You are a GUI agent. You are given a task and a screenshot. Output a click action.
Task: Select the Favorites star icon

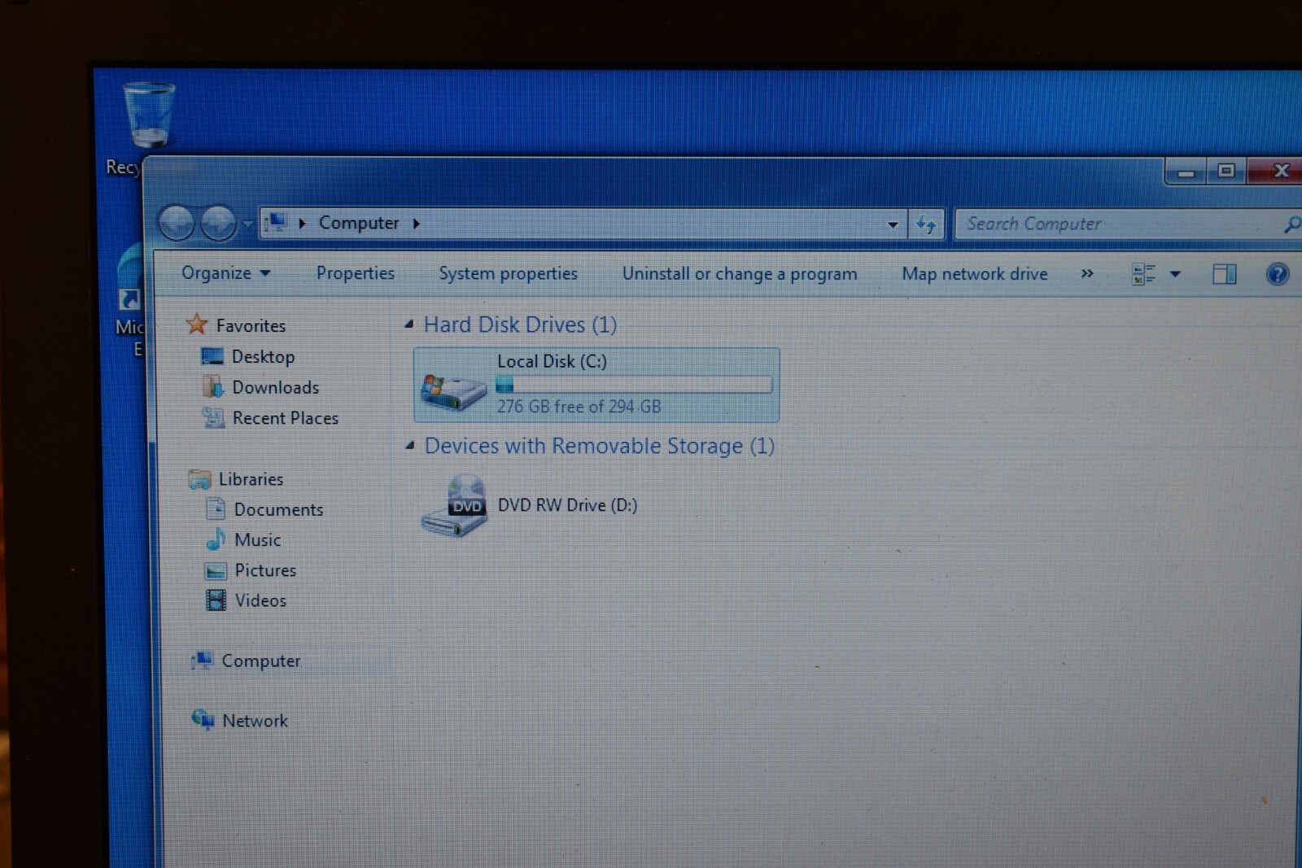coord(197,325)
